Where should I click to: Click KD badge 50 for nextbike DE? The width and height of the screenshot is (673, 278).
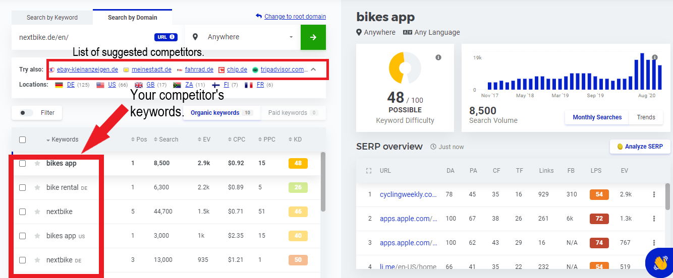click(298, 260)
